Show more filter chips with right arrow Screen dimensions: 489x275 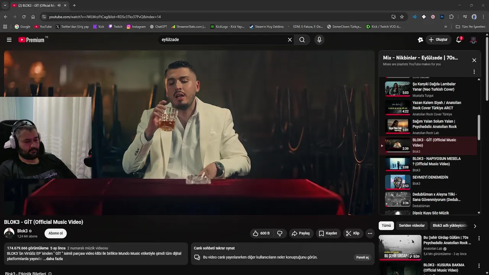475,226
